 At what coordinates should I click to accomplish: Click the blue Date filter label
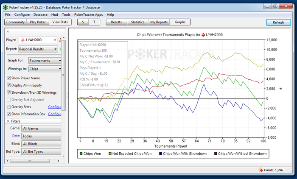[x=16, y=136]
